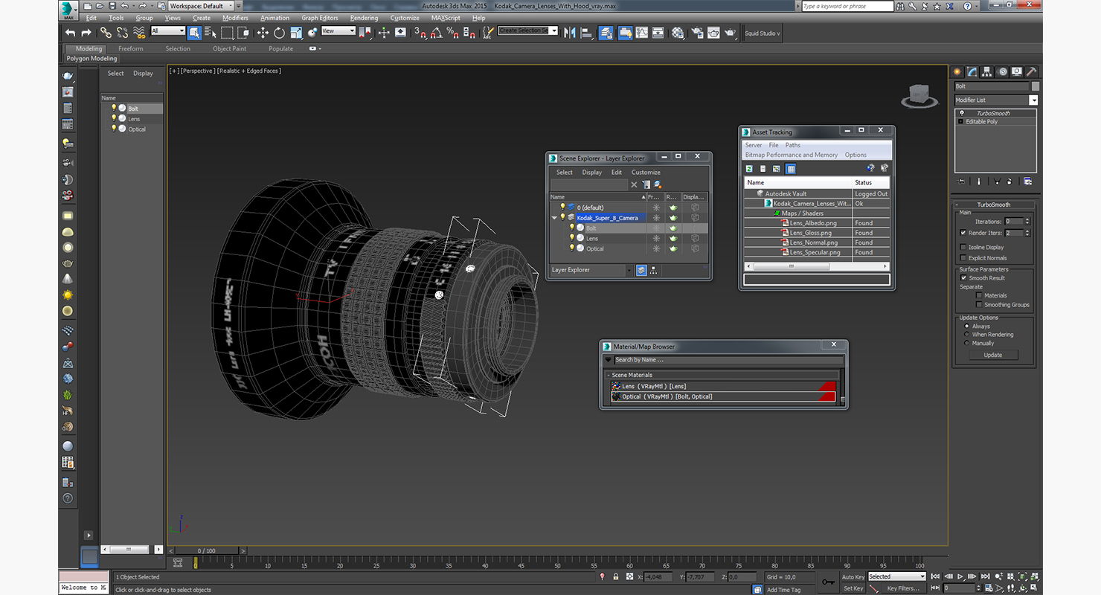Open the key mode Selected dropdown
This screenshot has width=1101, height=595.
pyautogui.click(x=897, y=576)
